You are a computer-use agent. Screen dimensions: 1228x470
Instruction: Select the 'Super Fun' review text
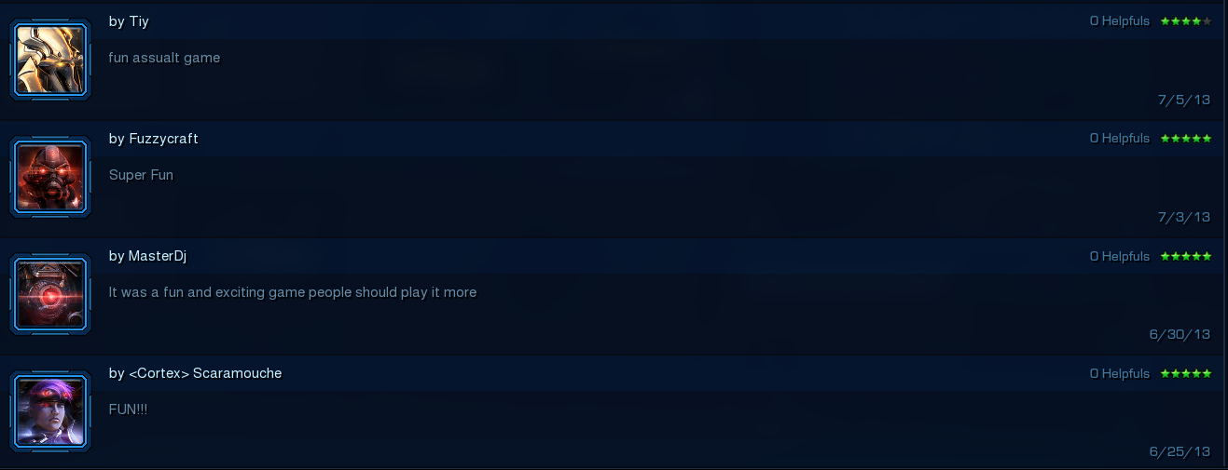pyautogui.click(x=141, y=175)
